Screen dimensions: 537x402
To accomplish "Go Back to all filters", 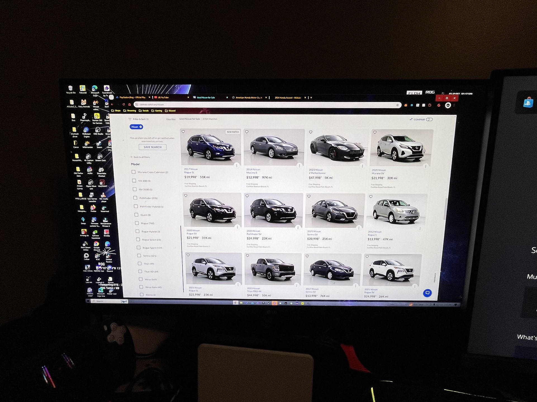I will (140, 157).
